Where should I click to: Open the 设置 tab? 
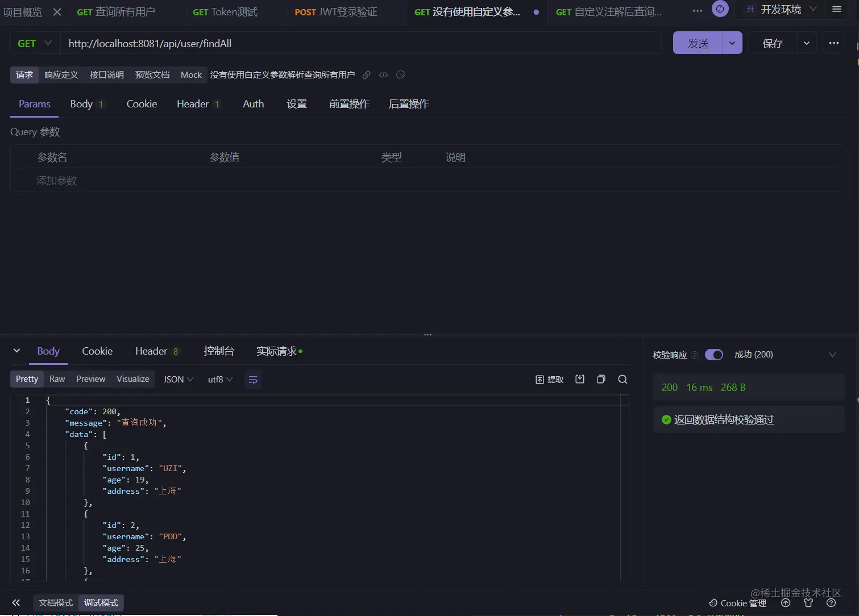tap(297, 104)
